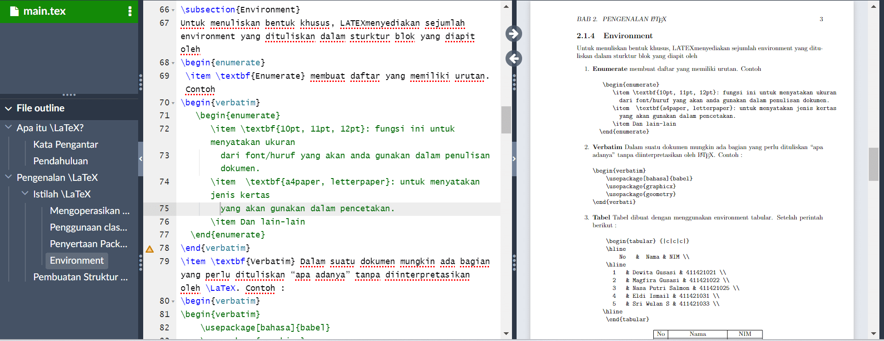
Task: Click the editor scrollbar down arrow
Action: [506, 334]
